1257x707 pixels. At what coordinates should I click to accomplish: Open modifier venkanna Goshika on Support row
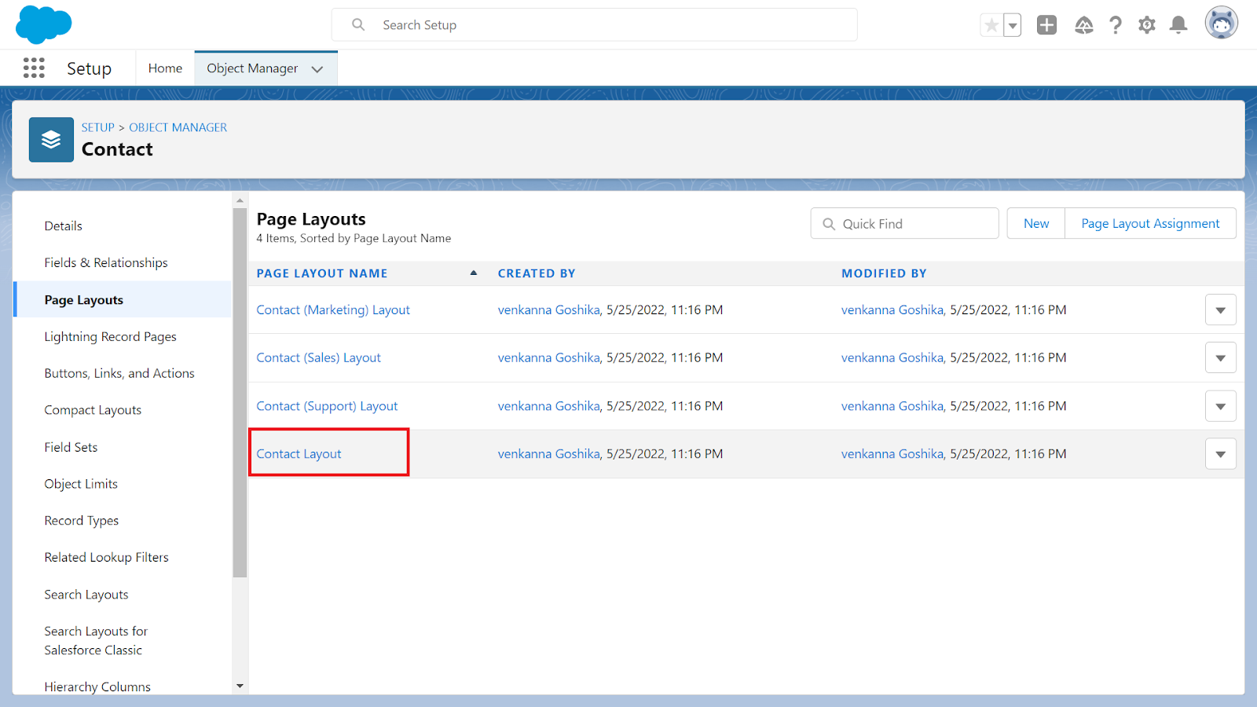(892, 406)
